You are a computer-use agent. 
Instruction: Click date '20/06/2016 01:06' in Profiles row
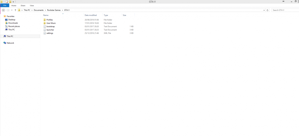point(92,20)
